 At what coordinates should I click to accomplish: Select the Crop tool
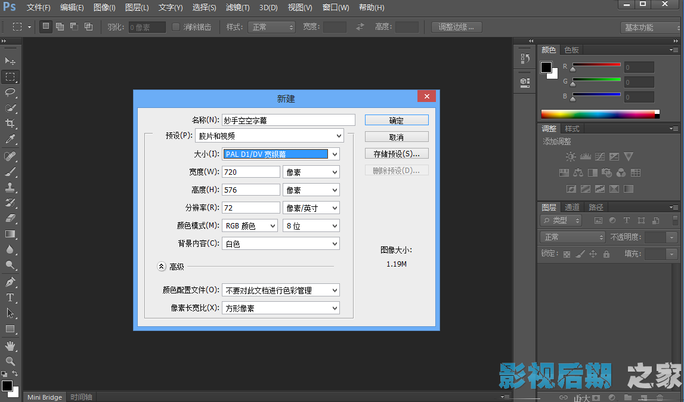(x=10, y=123)
